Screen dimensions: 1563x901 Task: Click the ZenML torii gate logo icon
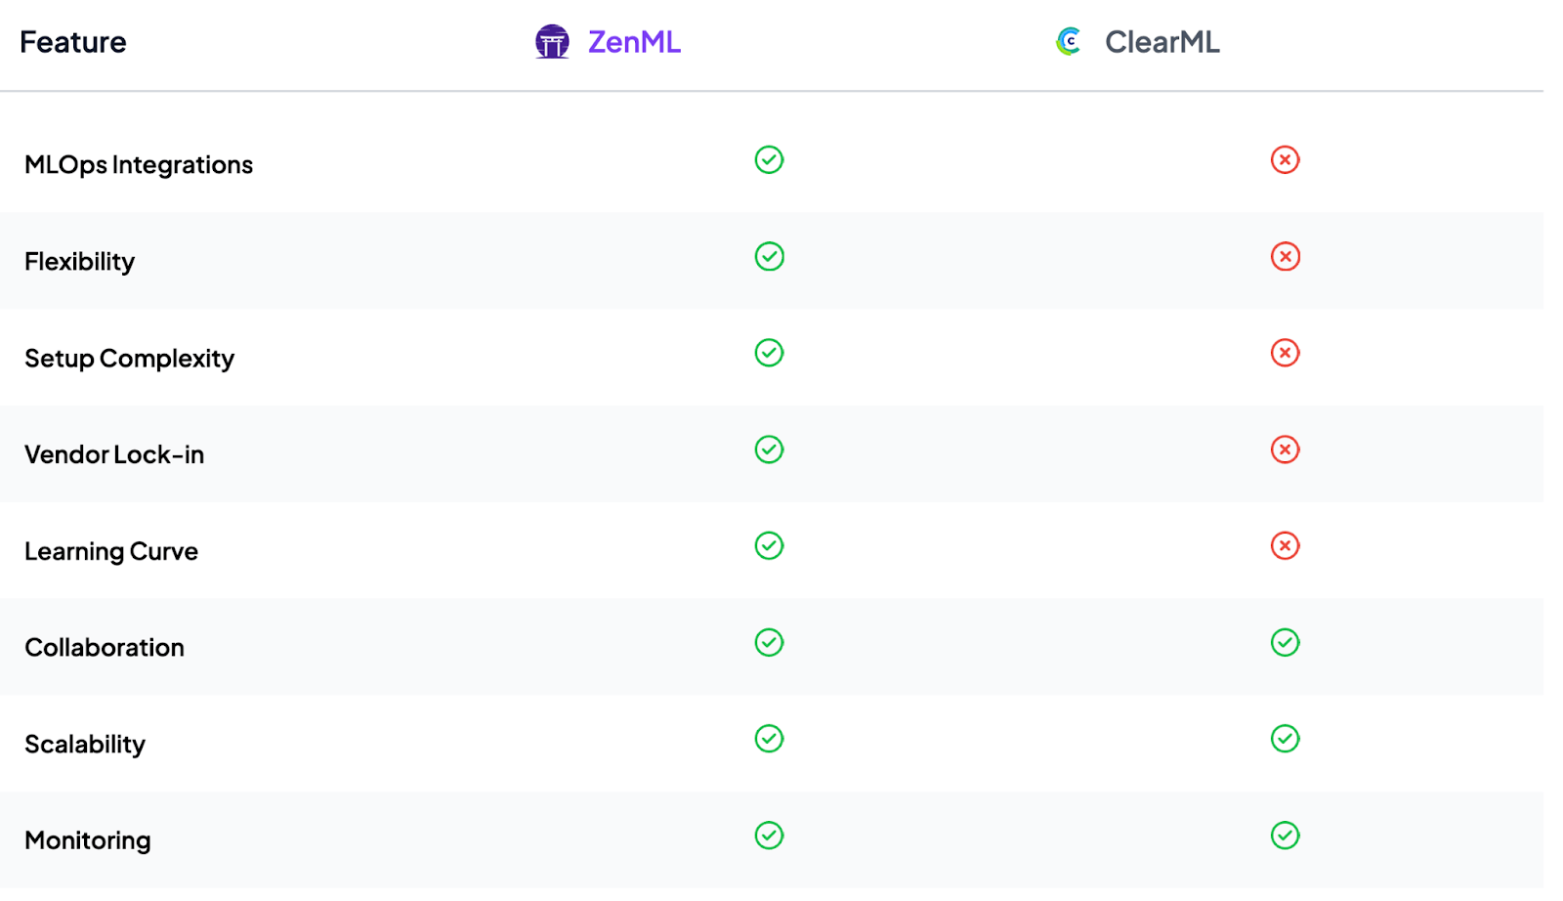coord(552,42)
